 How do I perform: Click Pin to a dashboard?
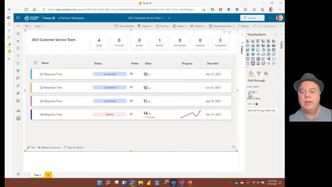(x=265, y=26)
